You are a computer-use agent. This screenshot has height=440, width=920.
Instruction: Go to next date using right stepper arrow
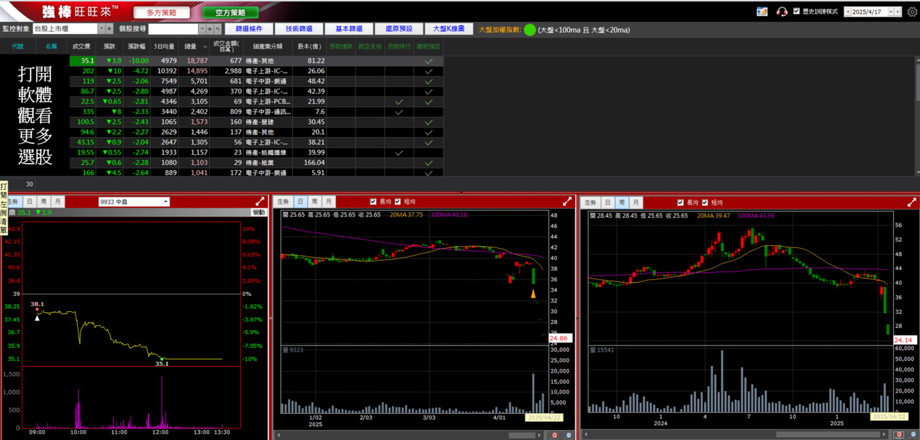tap(898, 12)
